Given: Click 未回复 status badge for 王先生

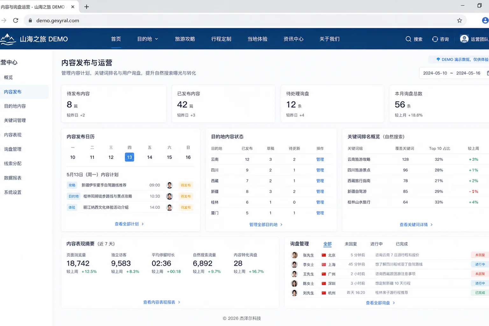Looking at the screenshot, I should pos(480,274).
